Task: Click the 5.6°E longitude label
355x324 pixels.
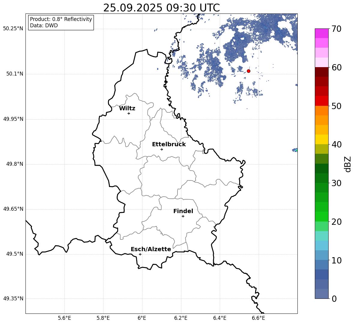Action: point(64,318)
